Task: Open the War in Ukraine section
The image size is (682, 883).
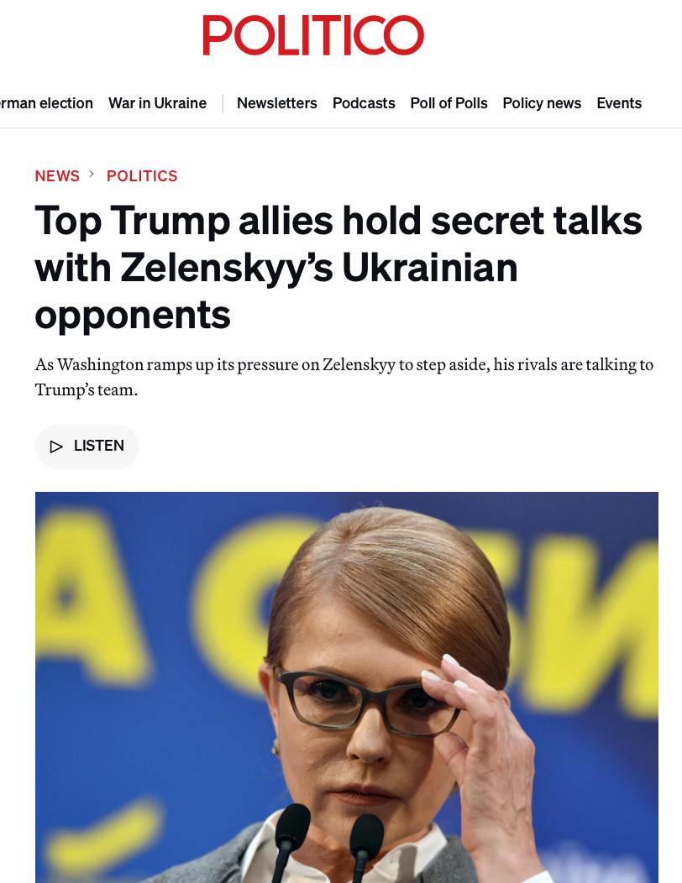Action: point(157,103)
